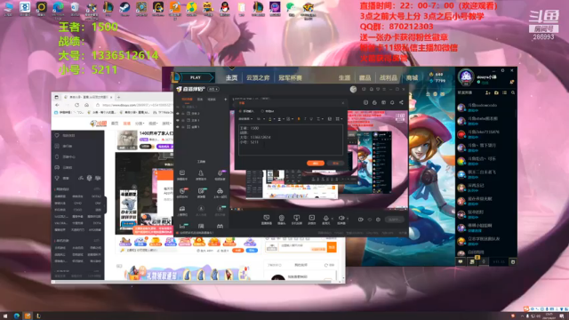Click the add friend icon in friends panel
The image size is (569, 320).
[488, 92]
